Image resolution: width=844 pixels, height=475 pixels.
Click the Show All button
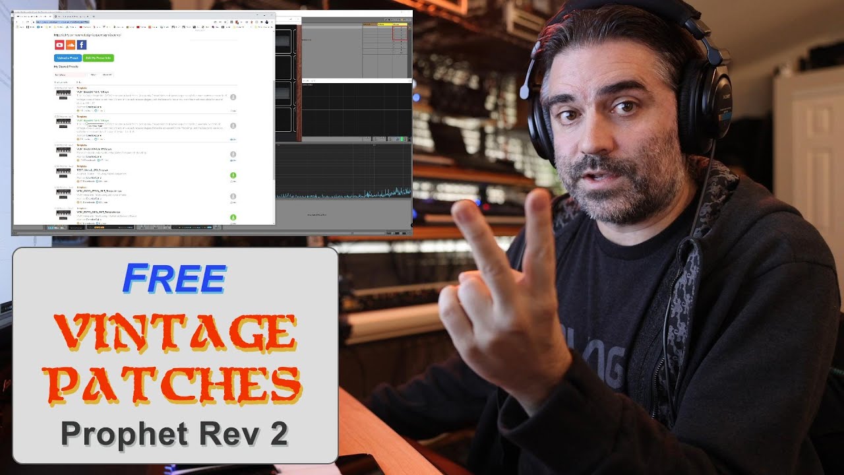(107, 75)
